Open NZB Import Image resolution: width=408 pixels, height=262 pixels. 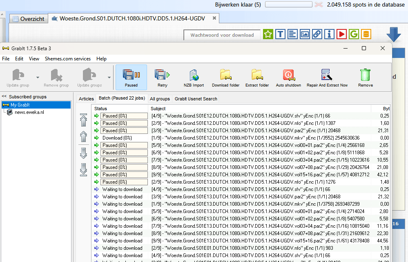(194, 76)
